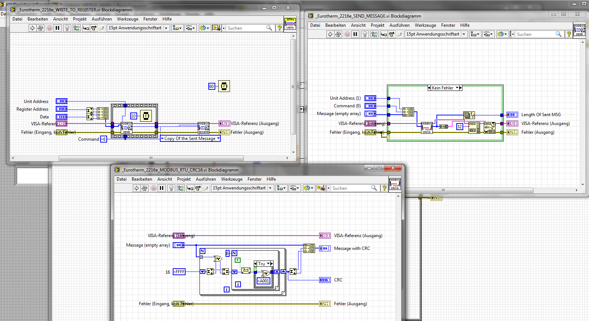
Task: Click Align Objects button in SEND_MESSAGE toolbar
Action: pos(475,34)
